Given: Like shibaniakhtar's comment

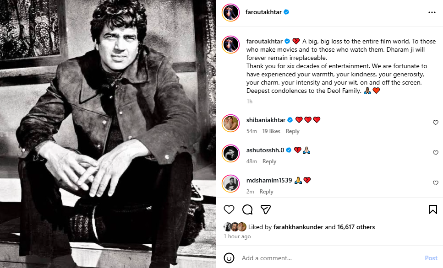Looking at the screenshot, I should click(436, 123).
